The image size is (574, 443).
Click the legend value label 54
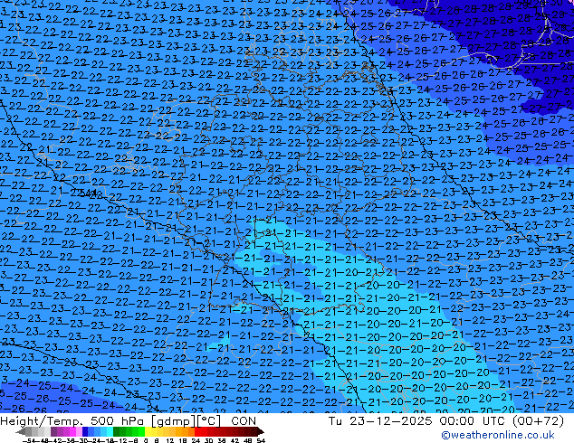[261, 441]
